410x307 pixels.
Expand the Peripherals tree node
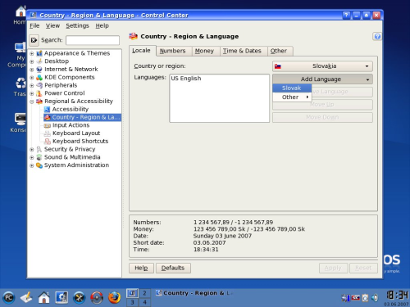click(x=32, y=85)
